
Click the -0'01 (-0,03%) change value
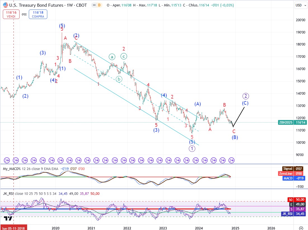pos(222,5)
